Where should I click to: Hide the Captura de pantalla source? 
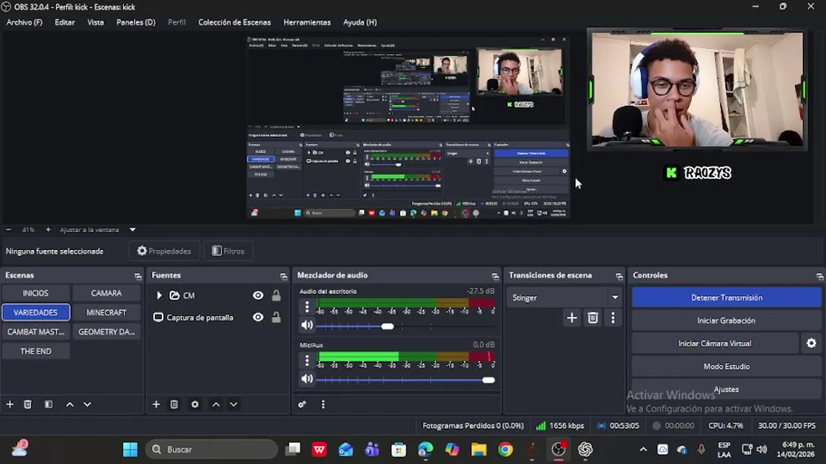(258, 317)
